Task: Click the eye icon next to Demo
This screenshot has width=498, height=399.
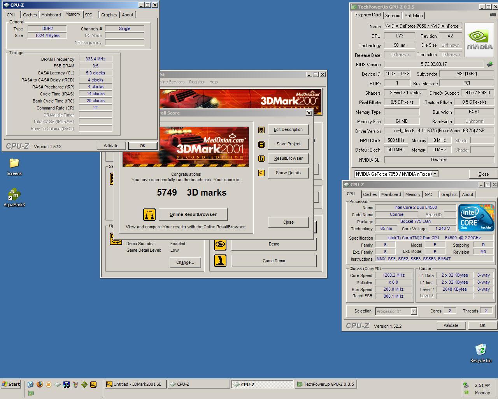Action: coord(220,244)
